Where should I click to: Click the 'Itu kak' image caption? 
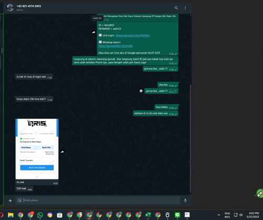coord(21,182)
